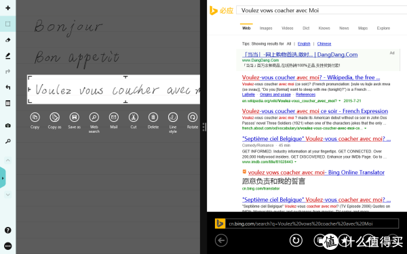Image resolution: width=407 pixels, height=254 pixels.
Task: Click the Copy icon for selection
Action: point(35,117)
